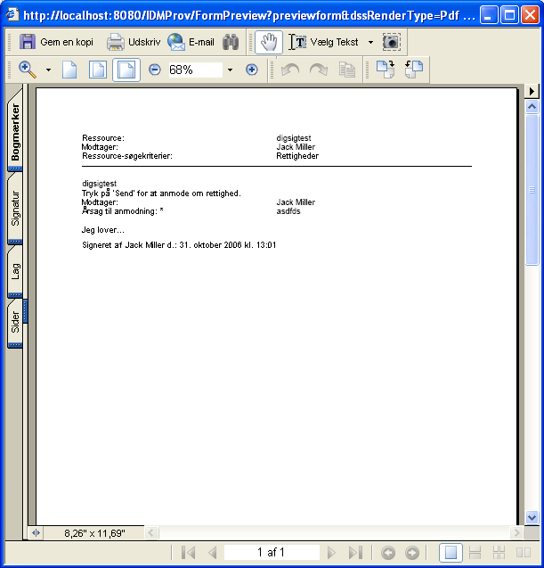Activate the Vælg Tekst text selection tool
Screen dimensions: 544x568
tap(323, 42)
